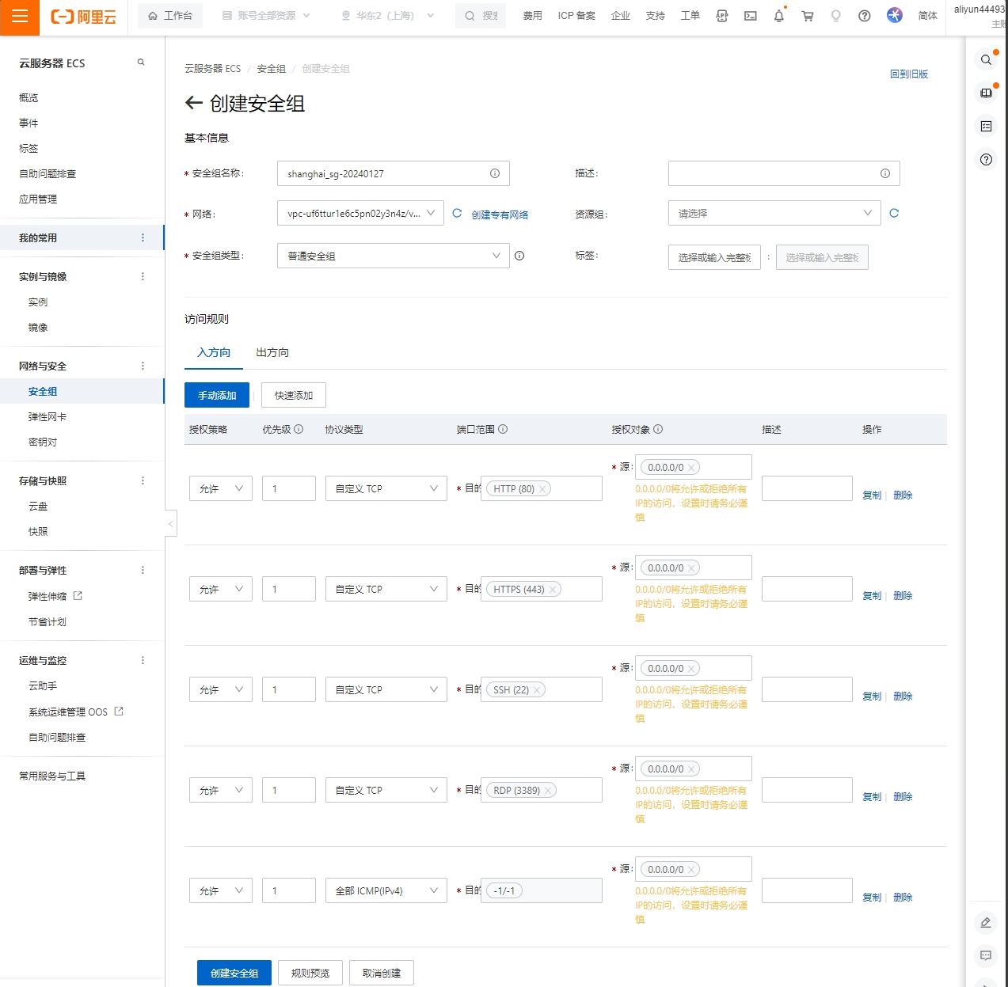Click the notification bell icon
This screenshot has height=987, width=1008.
pyautogui.click(x=778, y=16)
